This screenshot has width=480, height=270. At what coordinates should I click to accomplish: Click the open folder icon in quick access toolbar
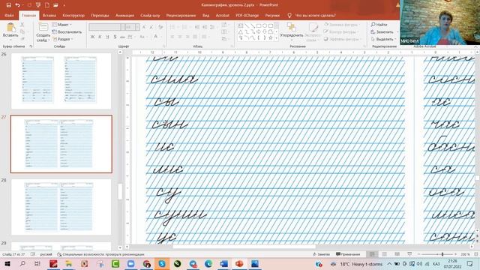55,5
